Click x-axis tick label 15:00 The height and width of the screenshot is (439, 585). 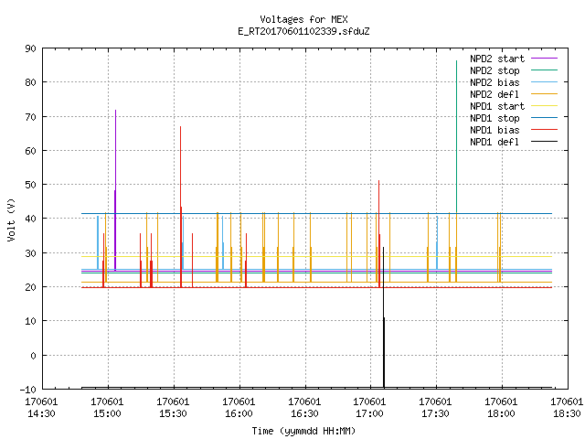pos(107,413)
